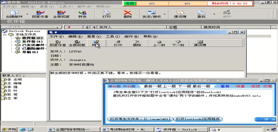Screen dimensions: 278x132
Task: Select contact 王 军
Action: (x=12, y=98)
